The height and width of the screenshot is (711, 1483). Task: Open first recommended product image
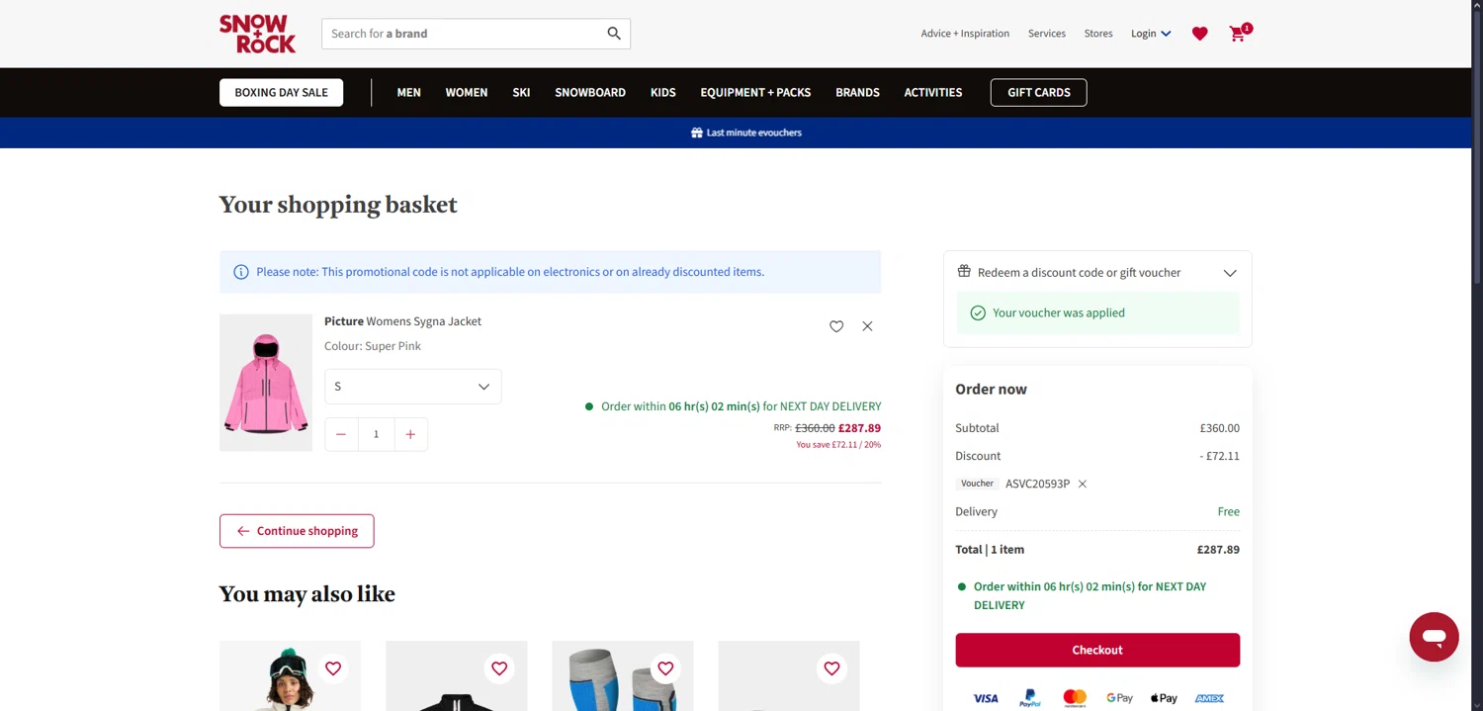(x=290, y=676)
